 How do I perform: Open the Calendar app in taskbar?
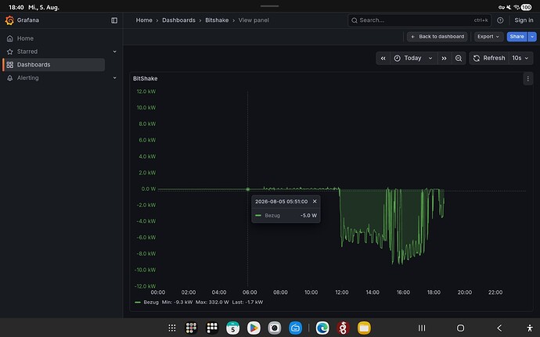point(232,328)
